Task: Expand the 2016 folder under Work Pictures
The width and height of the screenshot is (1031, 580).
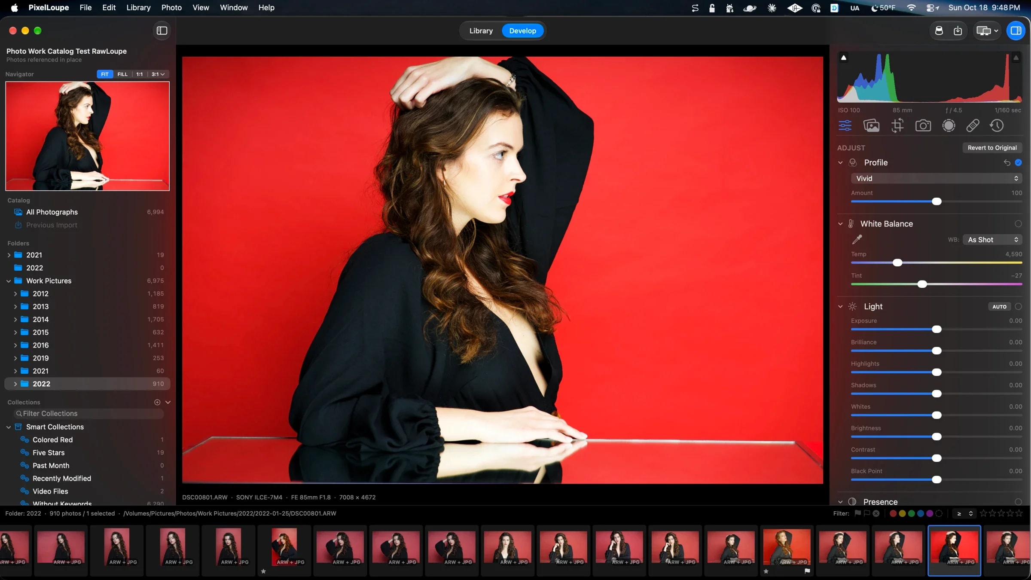Action: coord(15,345)
